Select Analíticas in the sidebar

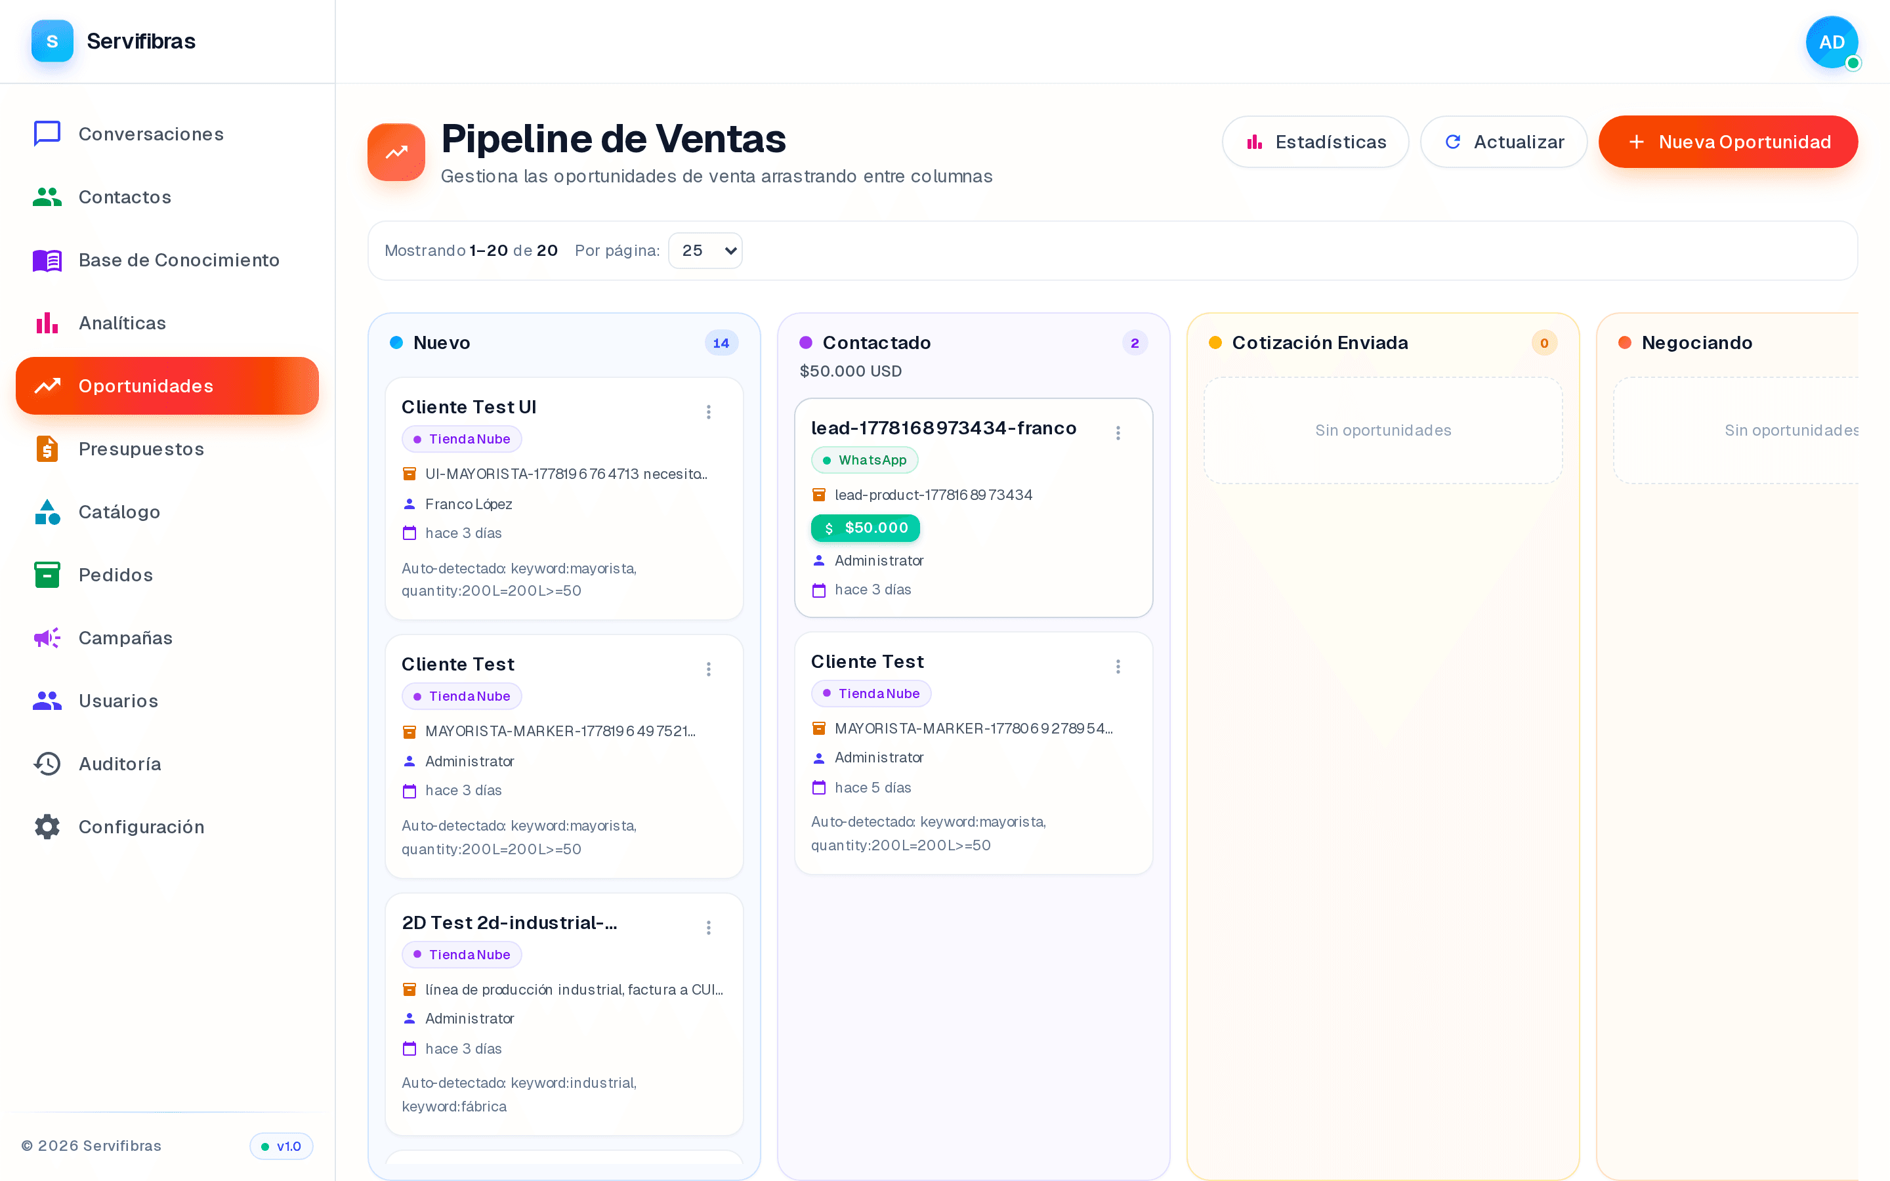click(x=167, y=323)
